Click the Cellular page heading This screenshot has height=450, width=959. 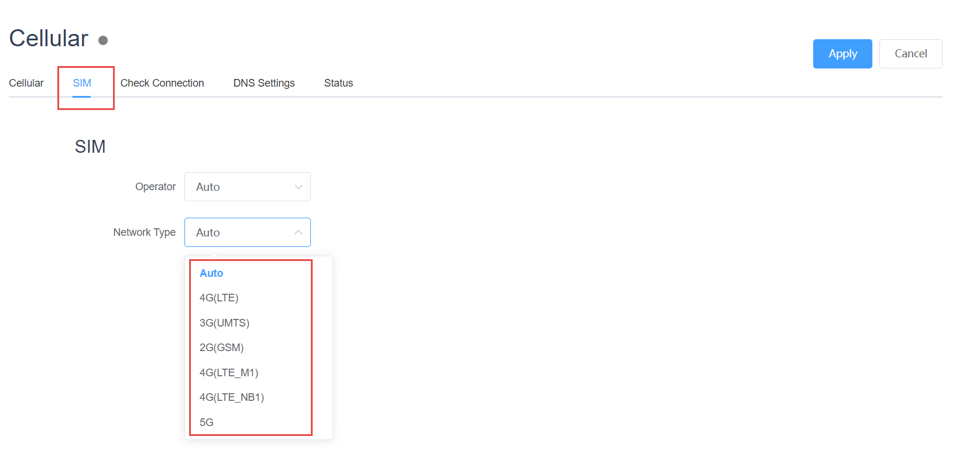click(49, 39)
